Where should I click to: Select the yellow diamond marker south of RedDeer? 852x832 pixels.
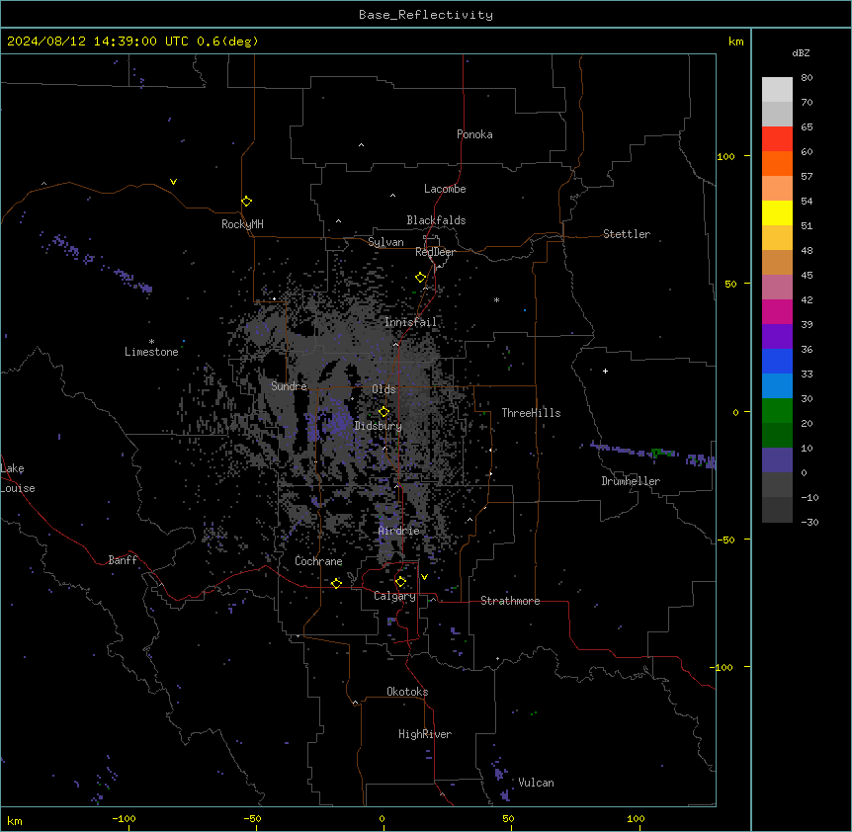point(421,278)
